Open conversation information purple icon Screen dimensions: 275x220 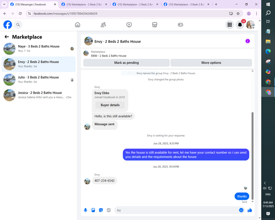248,41
